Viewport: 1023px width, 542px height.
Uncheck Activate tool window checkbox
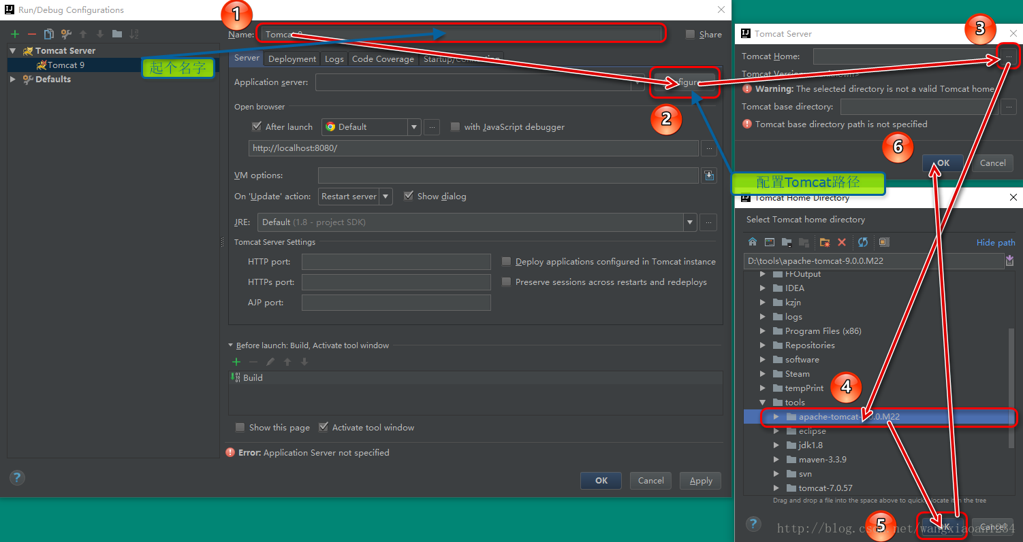[x=324, y=427]
